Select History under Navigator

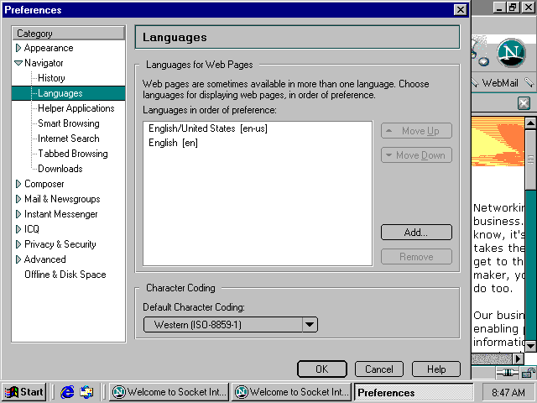point(51,78)
